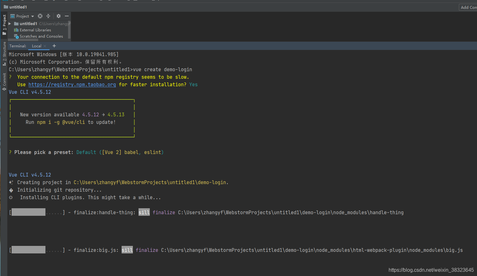Click the finalize:handle-thing progress bar
This screenshot has height=276, width=477.
[x=37, y=212]
